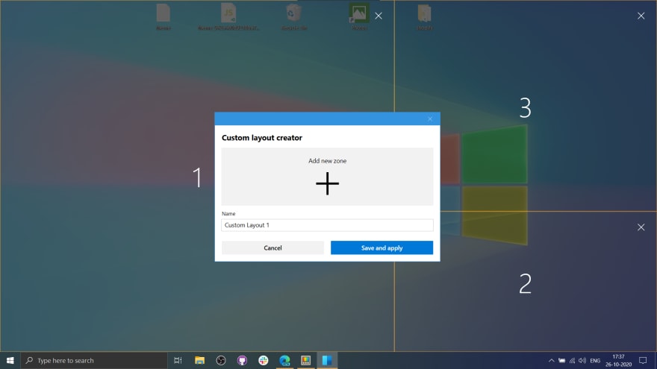
Task: Open the Action Center notifications icon
Action: click(643, 360)
